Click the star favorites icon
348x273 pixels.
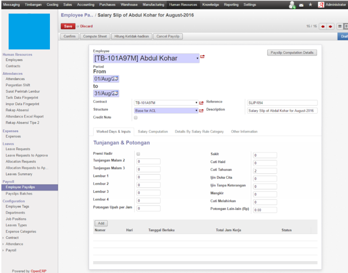point(310,5)
